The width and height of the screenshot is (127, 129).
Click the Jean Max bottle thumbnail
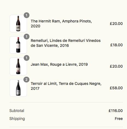click(18, 66)
